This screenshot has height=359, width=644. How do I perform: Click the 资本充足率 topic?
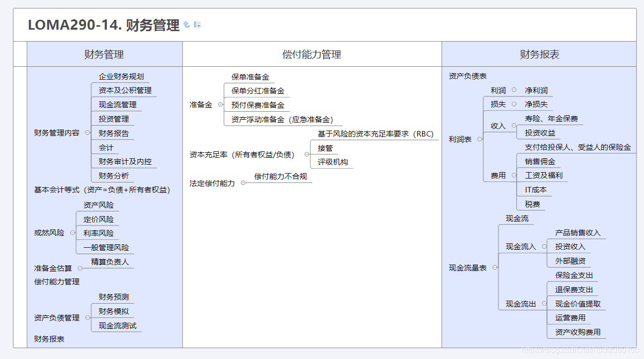[242, 155]
